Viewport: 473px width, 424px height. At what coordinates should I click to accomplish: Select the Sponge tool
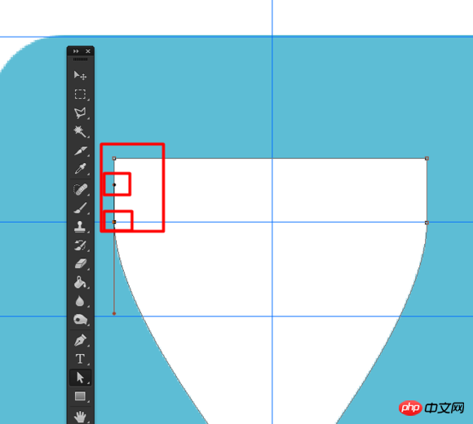coord(80,320)
